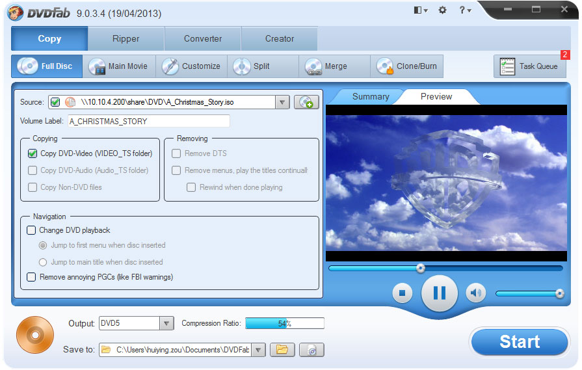Click the Source path combo box text
This screenshot has width=582, height=370.
coord(157,102)
